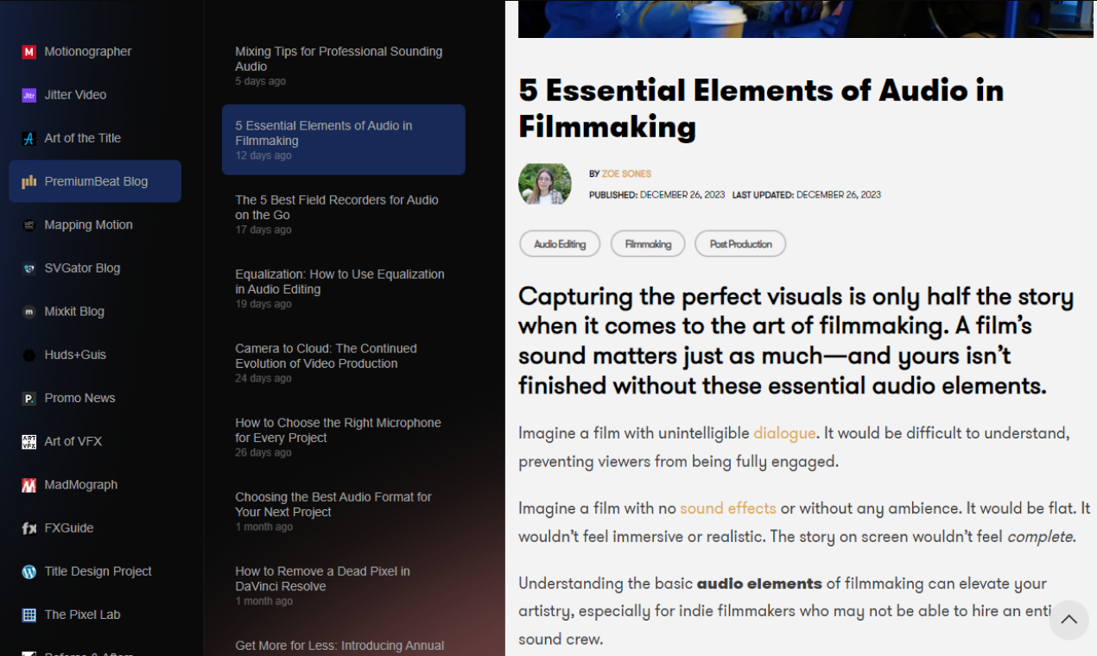Screen dimensions: 1097x656
Task: Click the article title heading
Action: coord(761,108)
